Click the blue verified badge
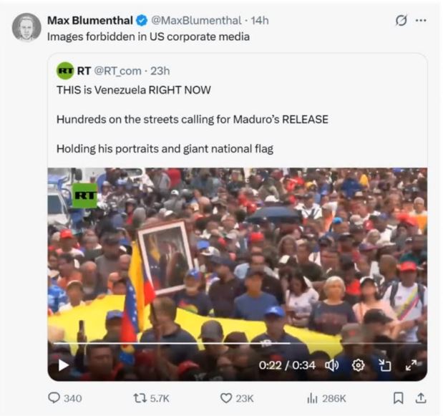443x416 pixels. [x=141, y=20]
